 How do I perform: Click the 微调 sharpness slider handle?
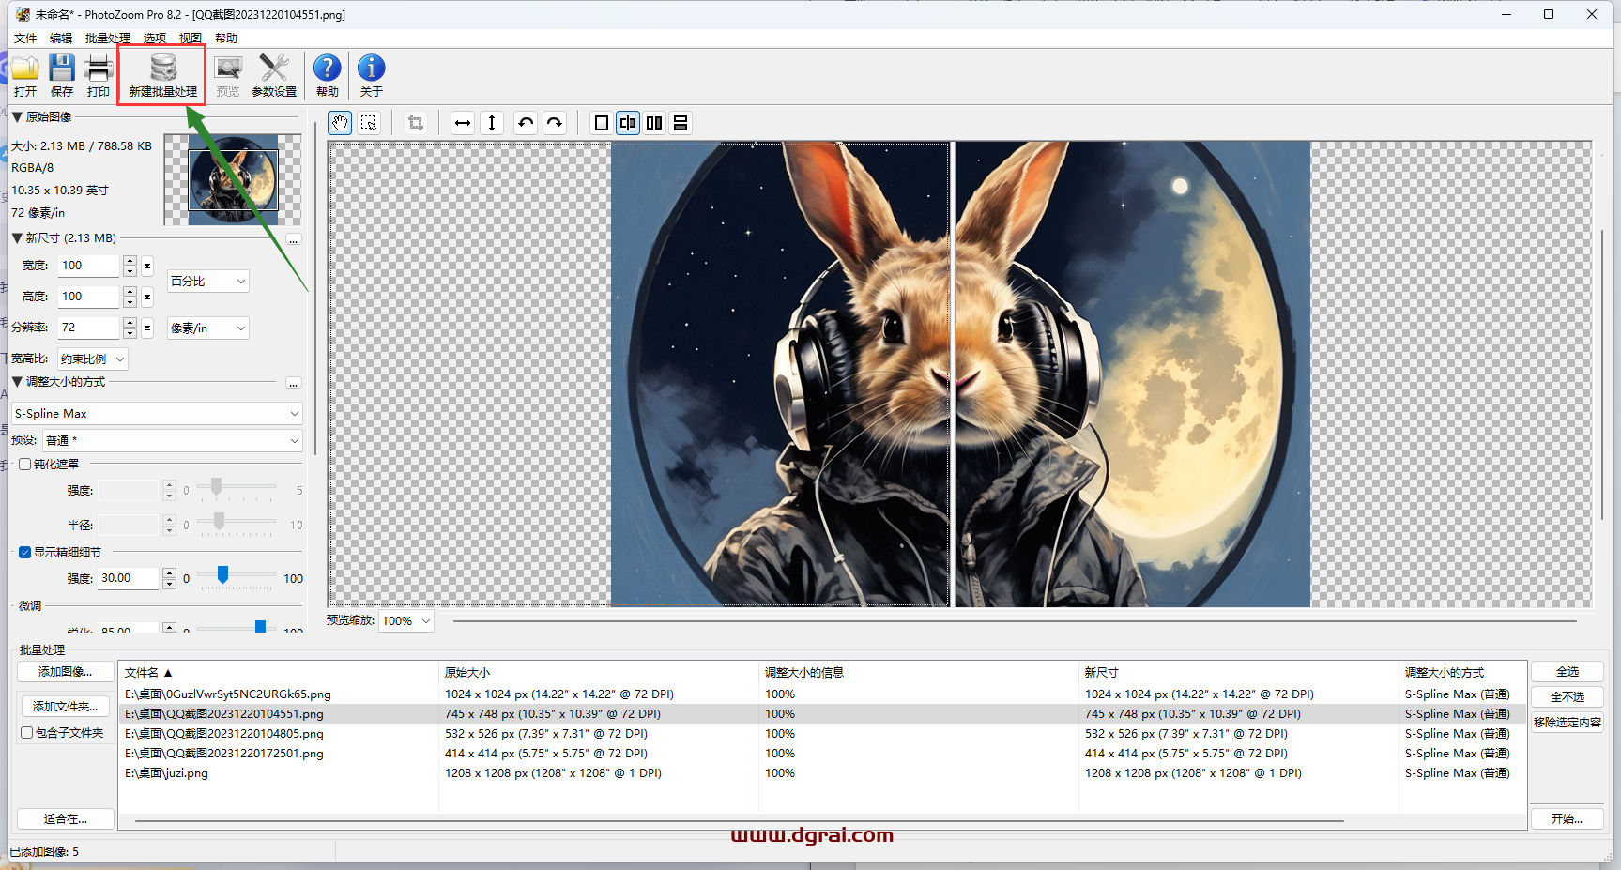260,626
